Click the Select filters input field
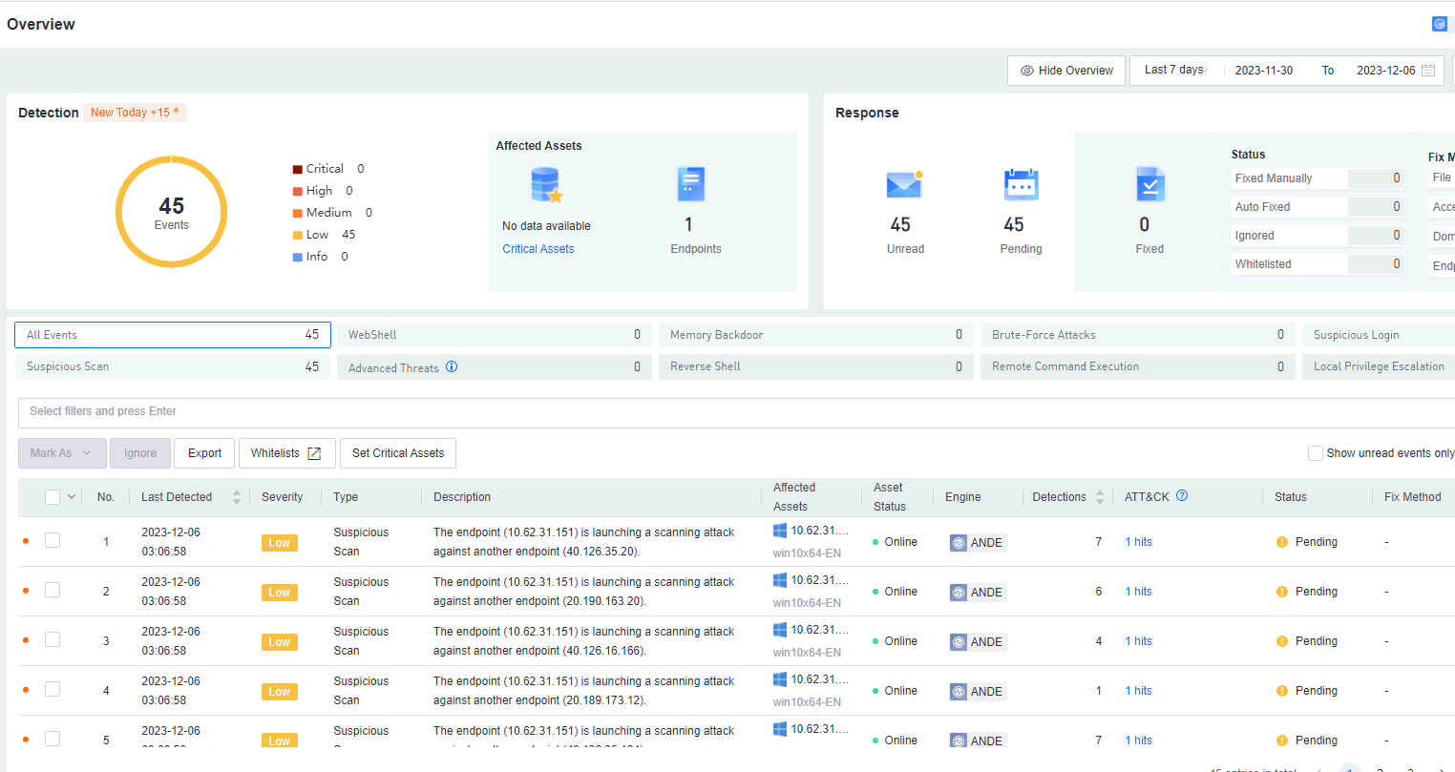The image size is (1455, 772). pyautogui.click(x=726, y=411)
